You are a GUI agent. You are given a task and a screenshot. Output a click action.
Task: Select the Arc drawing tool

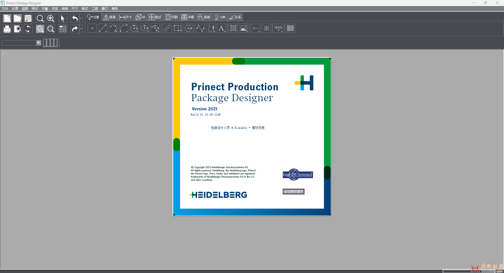(x=113, y=28)
